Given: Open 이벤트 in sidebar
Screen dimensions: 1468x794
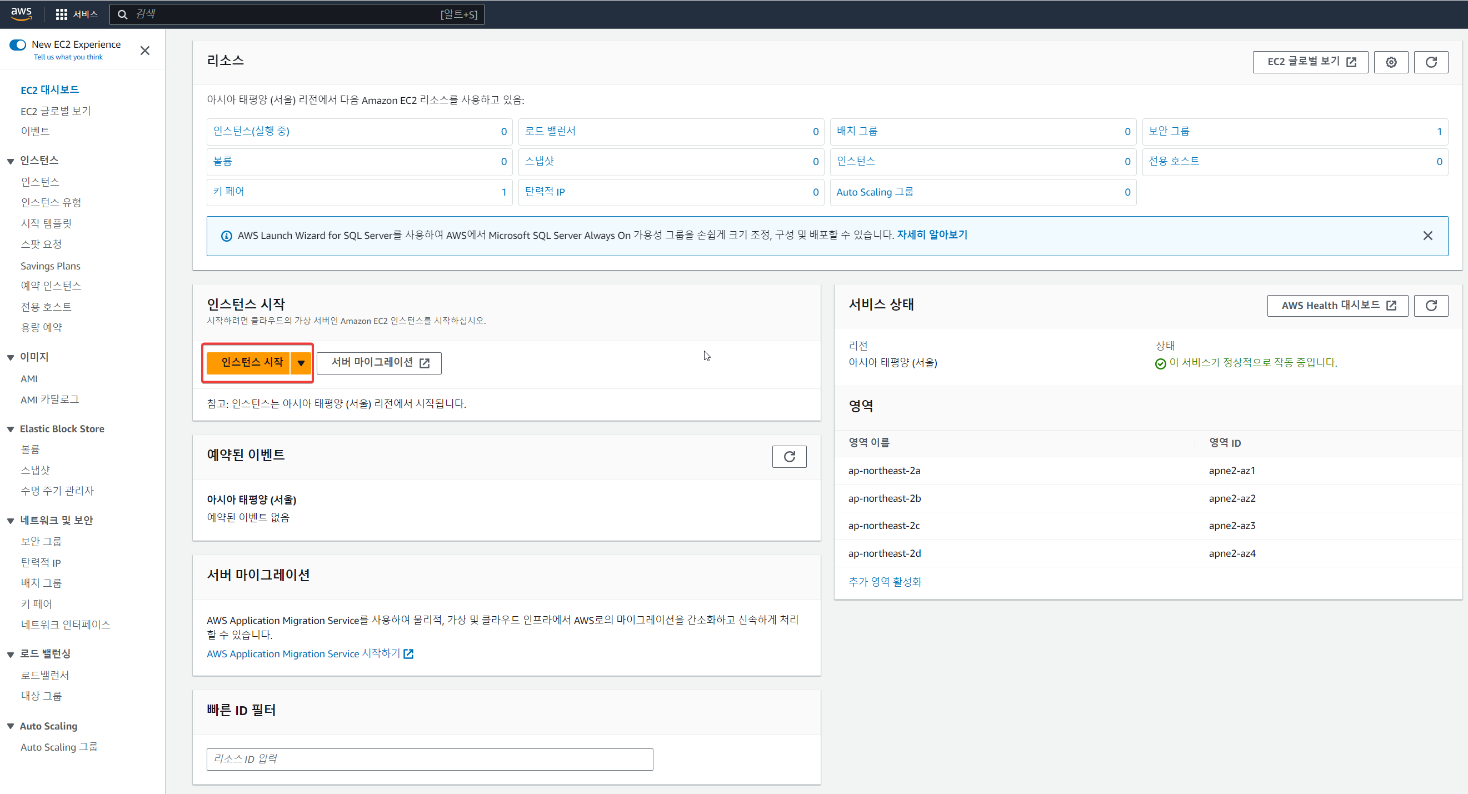Looking at the screenshot, I should click(36, 131).
